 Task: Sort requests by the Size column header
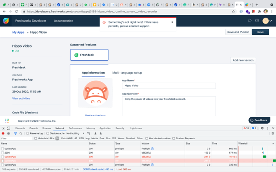pyautogui.click(x=198, y=144)
